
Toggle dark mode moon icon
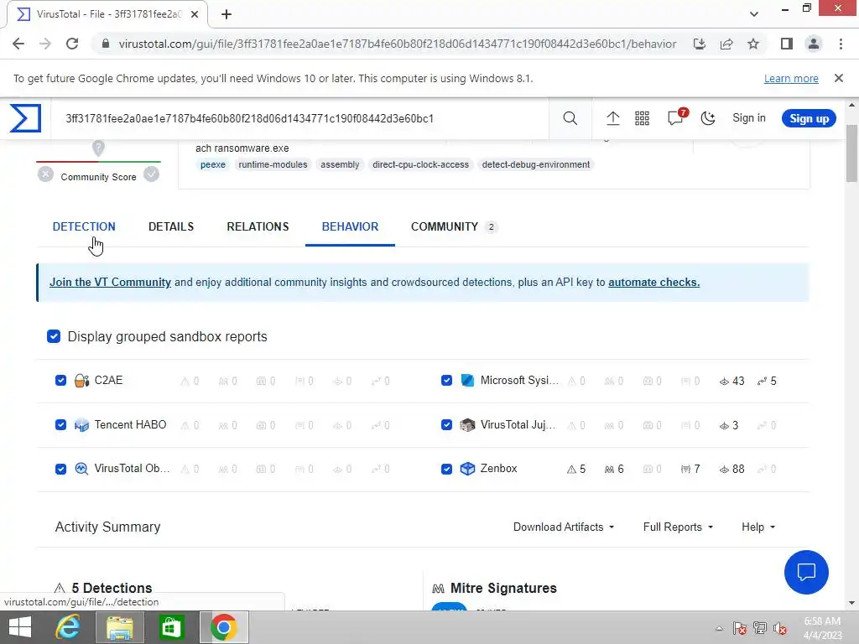point(708,118)
